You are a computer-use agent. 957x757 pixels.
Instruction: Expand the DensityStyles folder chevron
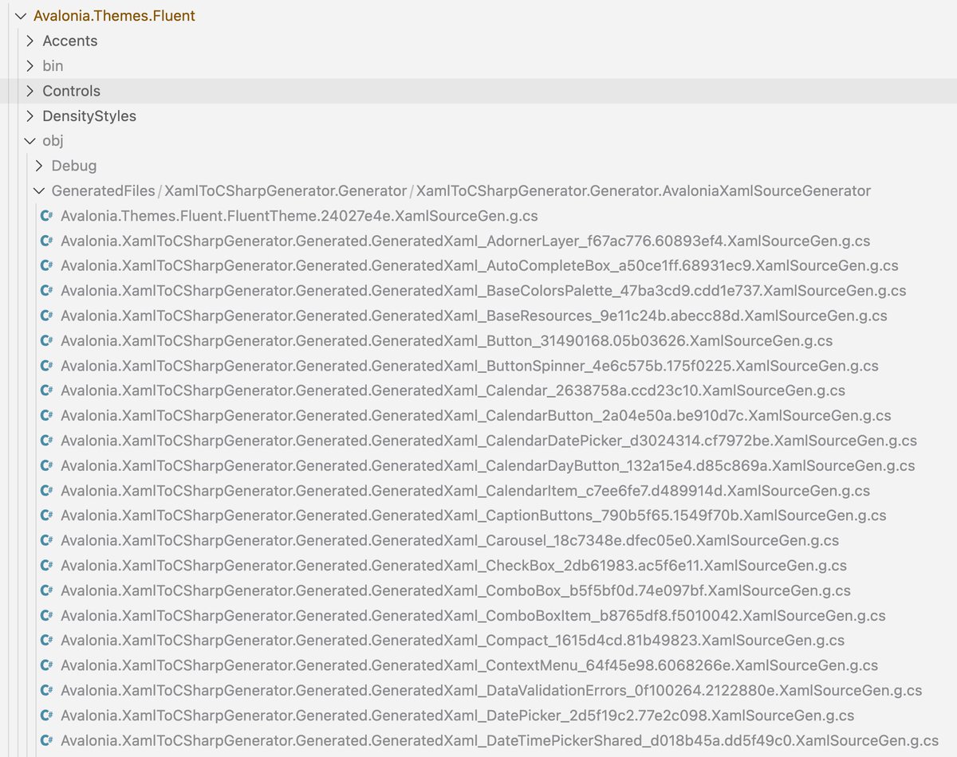30,116
